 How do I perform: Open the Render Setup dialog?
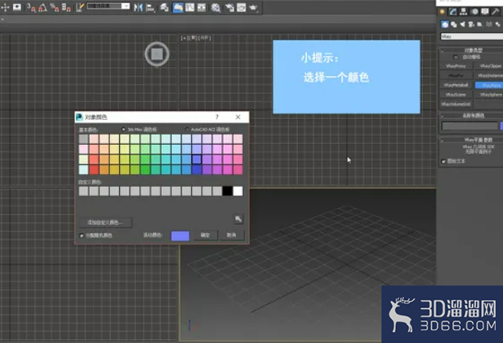229,7
